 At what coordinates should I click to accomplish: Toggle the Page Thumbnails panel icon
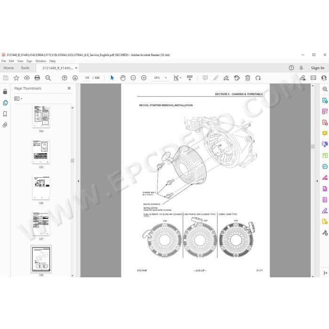[5, 102]
